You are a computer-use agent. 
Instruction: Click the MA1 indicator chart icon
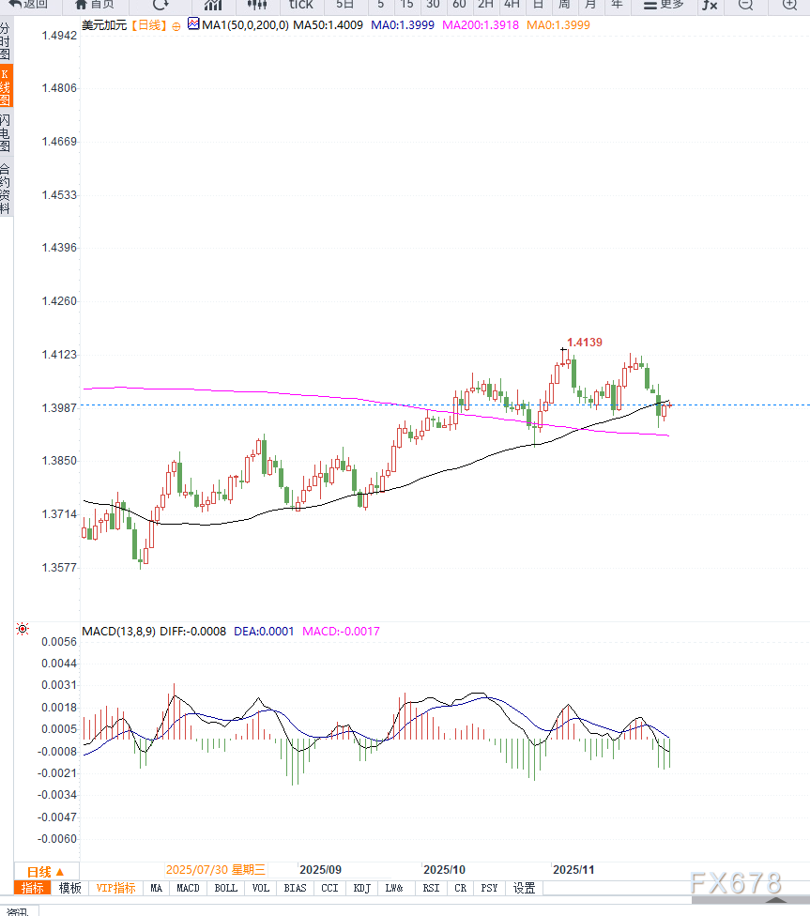pyautogui.click(x=193, y=24)
